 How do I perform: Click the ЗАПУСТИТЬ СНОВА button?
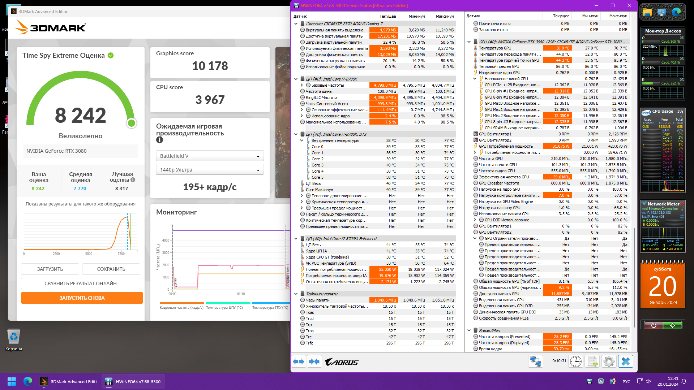point(82,298)
